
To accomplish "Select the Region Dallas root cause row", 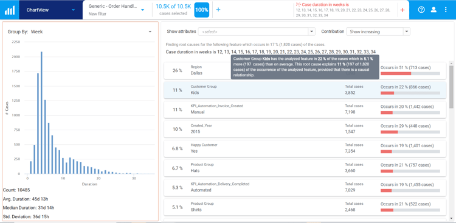I will click(x=305, y=70).
